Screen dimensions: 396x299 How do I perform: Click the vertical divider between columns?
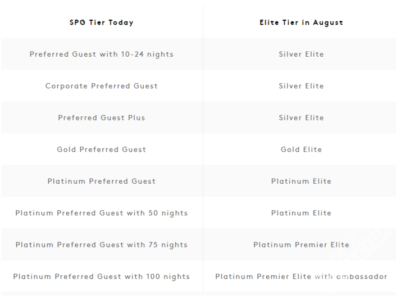[x=203, y=149]
